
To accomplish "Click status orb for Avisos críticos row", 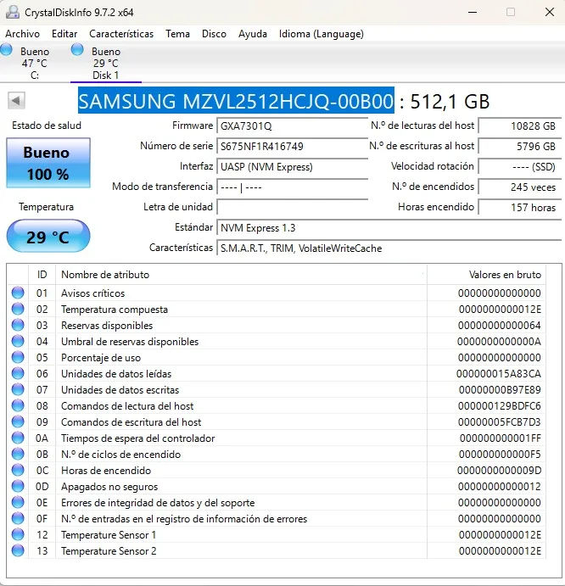I will pos(18,293).
